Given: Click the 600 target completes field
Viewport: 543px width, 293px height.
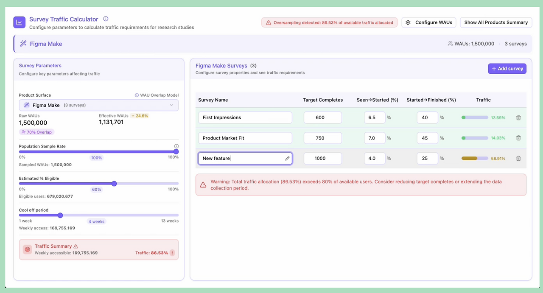Looking at the screenshot, I should point(323,117).
